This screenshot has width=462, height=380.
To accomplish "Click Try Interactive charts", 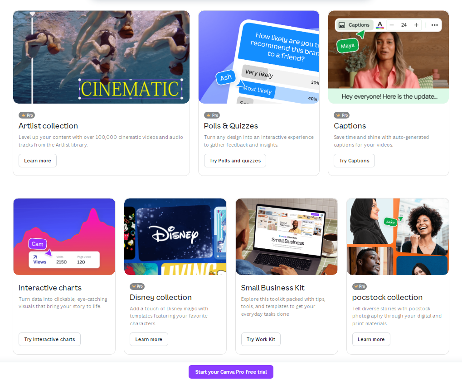I will pos(49,339).
